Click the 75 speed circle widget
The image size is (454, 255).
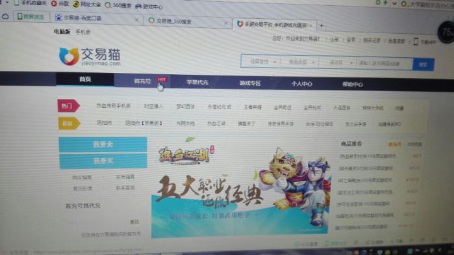[x=446, y=33]
